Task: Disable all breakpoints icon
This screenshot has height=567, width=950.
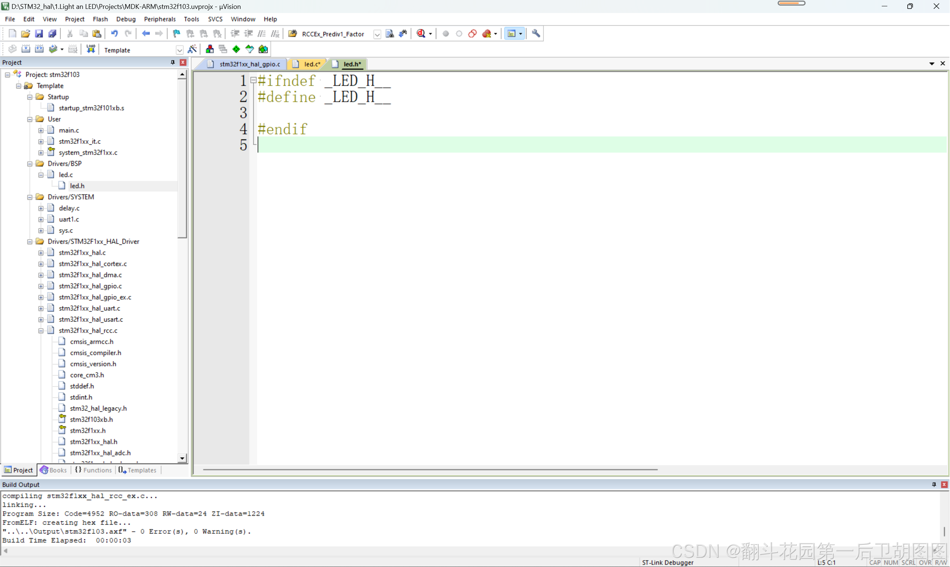Action: tap(472, 34)
